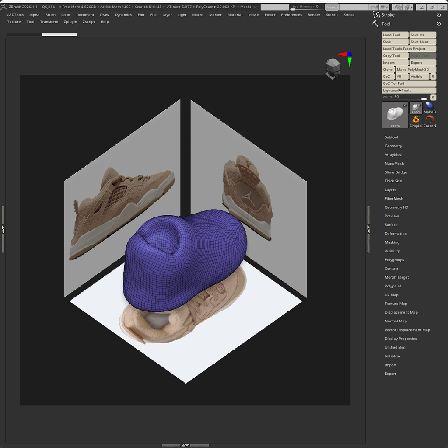
Task: Click the Save Next button
Action: (x=423, y=42)
